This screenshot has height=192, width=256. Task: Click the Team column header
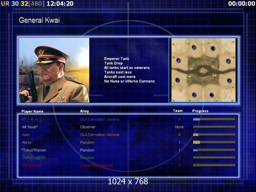click(178, 111)
